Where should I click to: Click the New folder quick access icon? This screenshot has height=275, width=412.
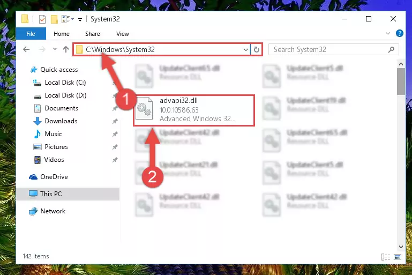[x=54, y=19]
